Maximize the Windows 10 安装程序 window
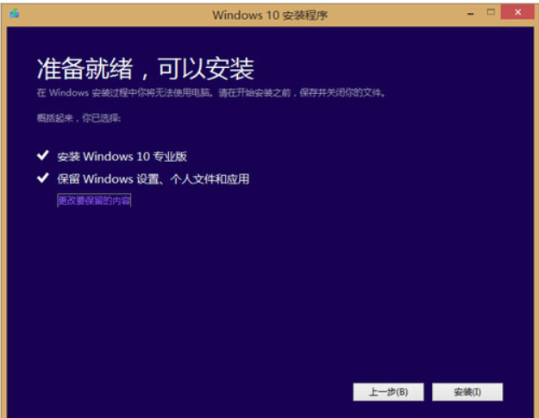This screenshot has height=418, width=539. click(491, 12)
